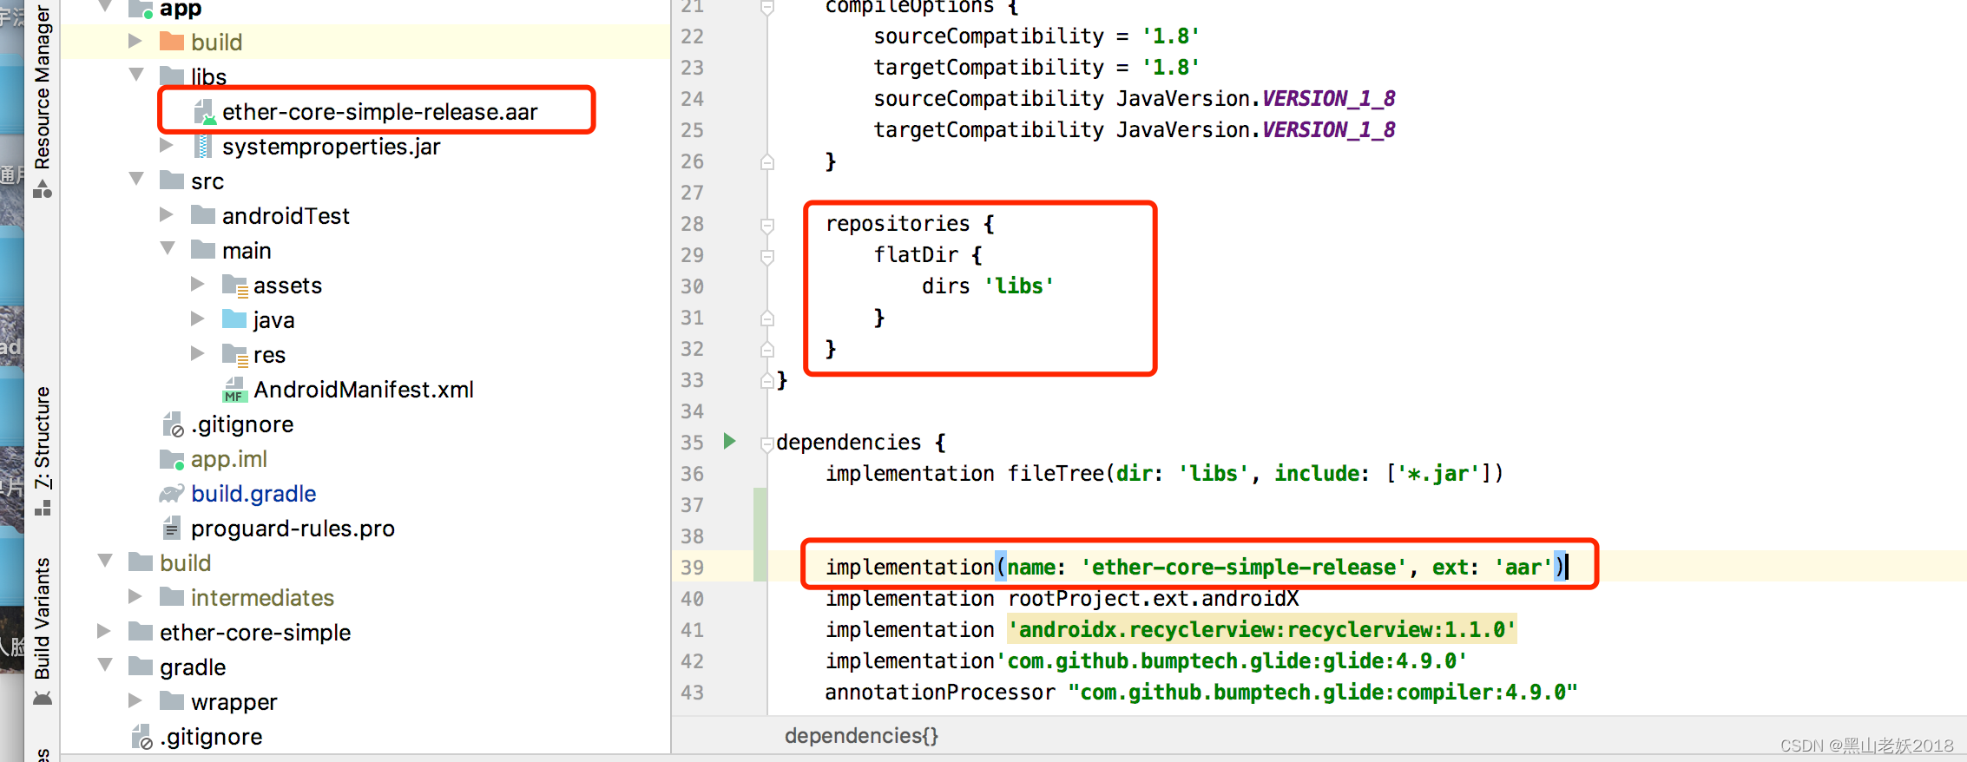Open the app .gitignore file
The height and width of the screenshot is (762, 1967).
click(x=242, y=424)
